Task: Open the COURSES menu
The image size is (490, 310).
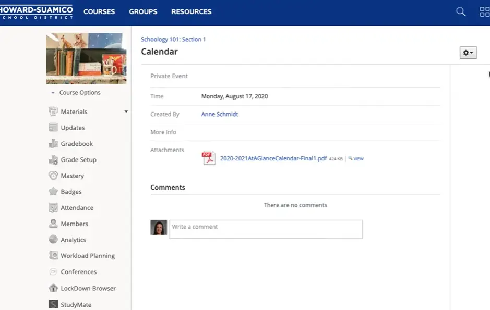Action: (99, 11)
